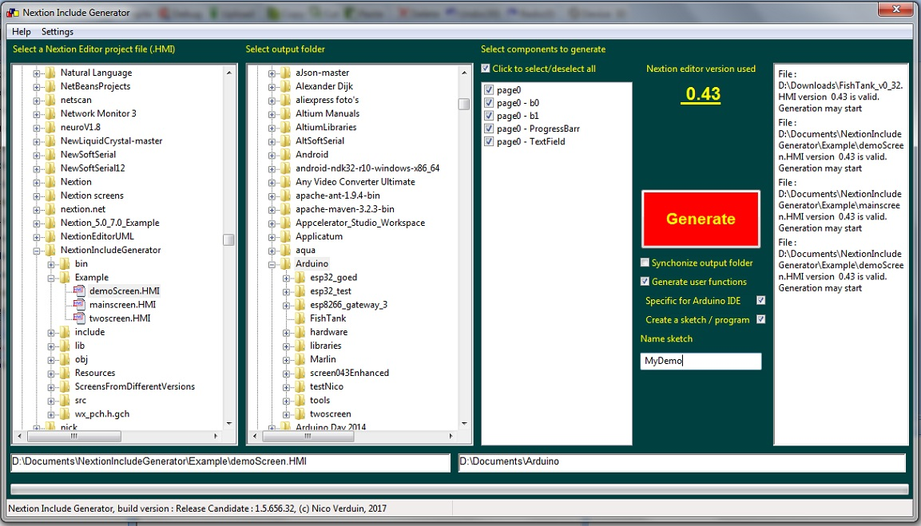921x526 pixels.
Task: Collapse the Arduino output folder node
Action: [272, 264]
